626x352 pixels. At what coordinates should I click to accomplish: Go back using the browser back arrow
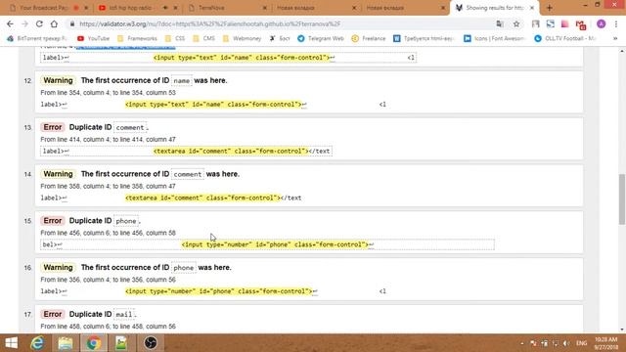pyautogui.click(x=10, y=23)
